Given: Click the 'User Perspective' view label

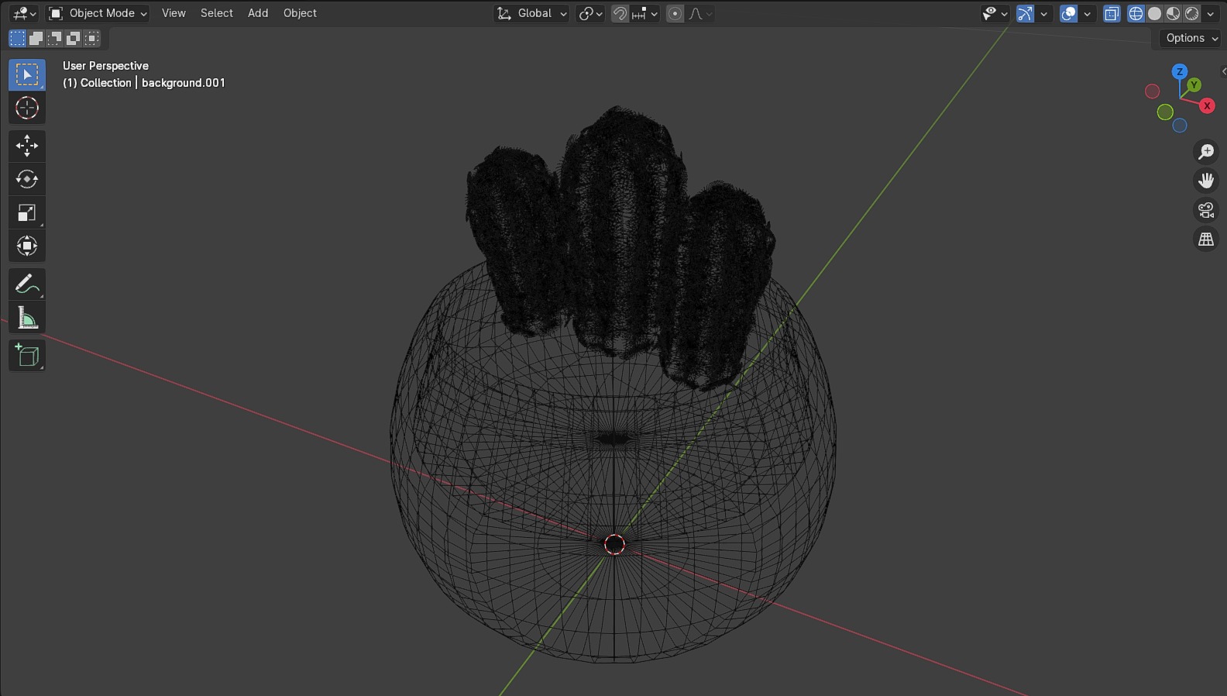Looking at the screenshot, I should point(105,66).
